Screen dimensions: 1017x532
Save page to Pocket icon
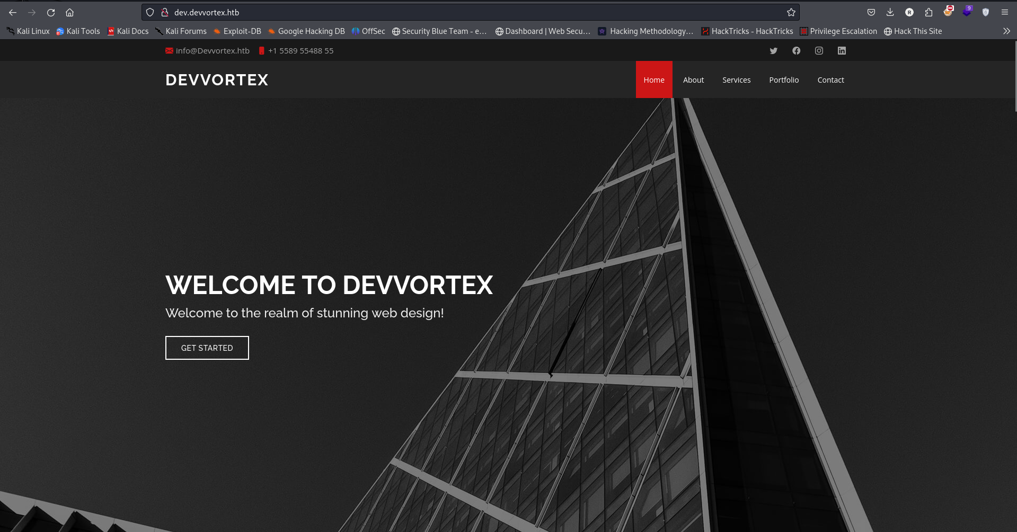tap(871, 12)
